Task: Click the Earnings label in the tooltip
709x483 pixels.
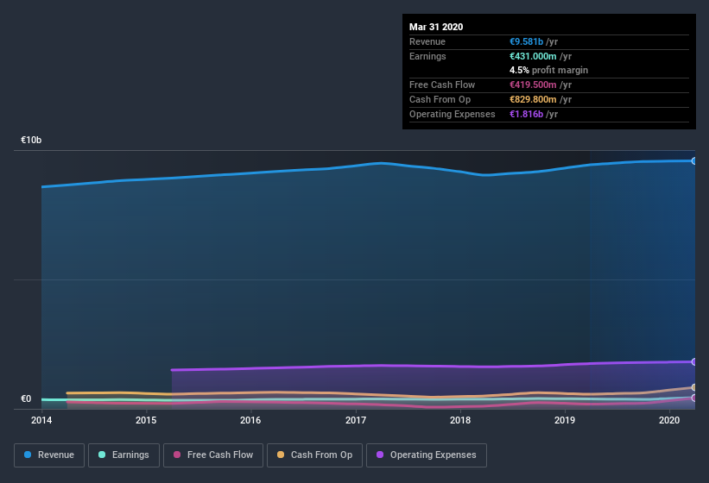Action: [427, 56]
